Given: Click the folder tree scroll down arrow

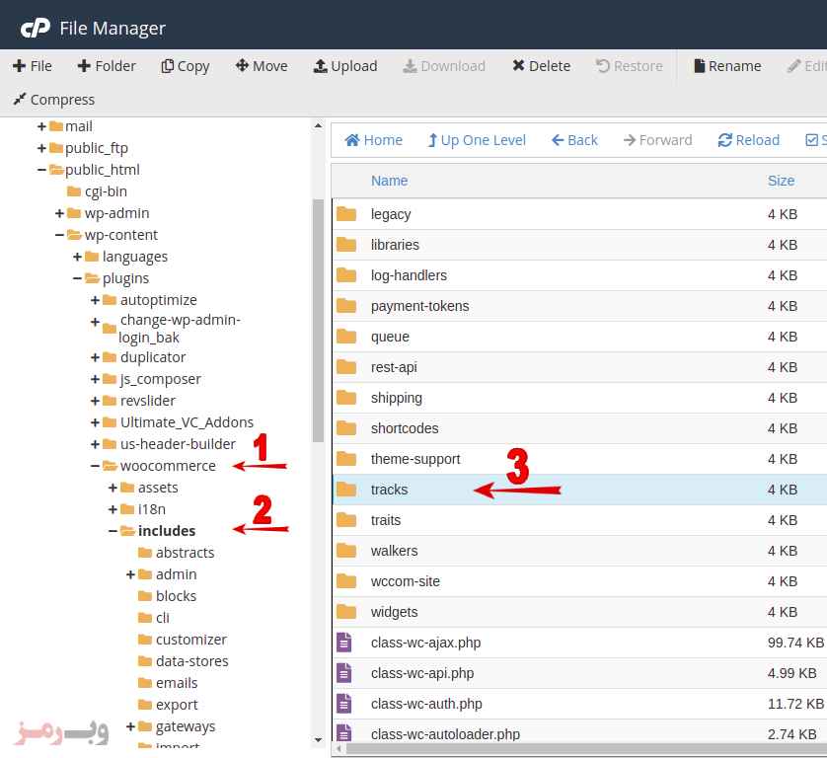Looking at the screenshot, I should click(318, 740).
